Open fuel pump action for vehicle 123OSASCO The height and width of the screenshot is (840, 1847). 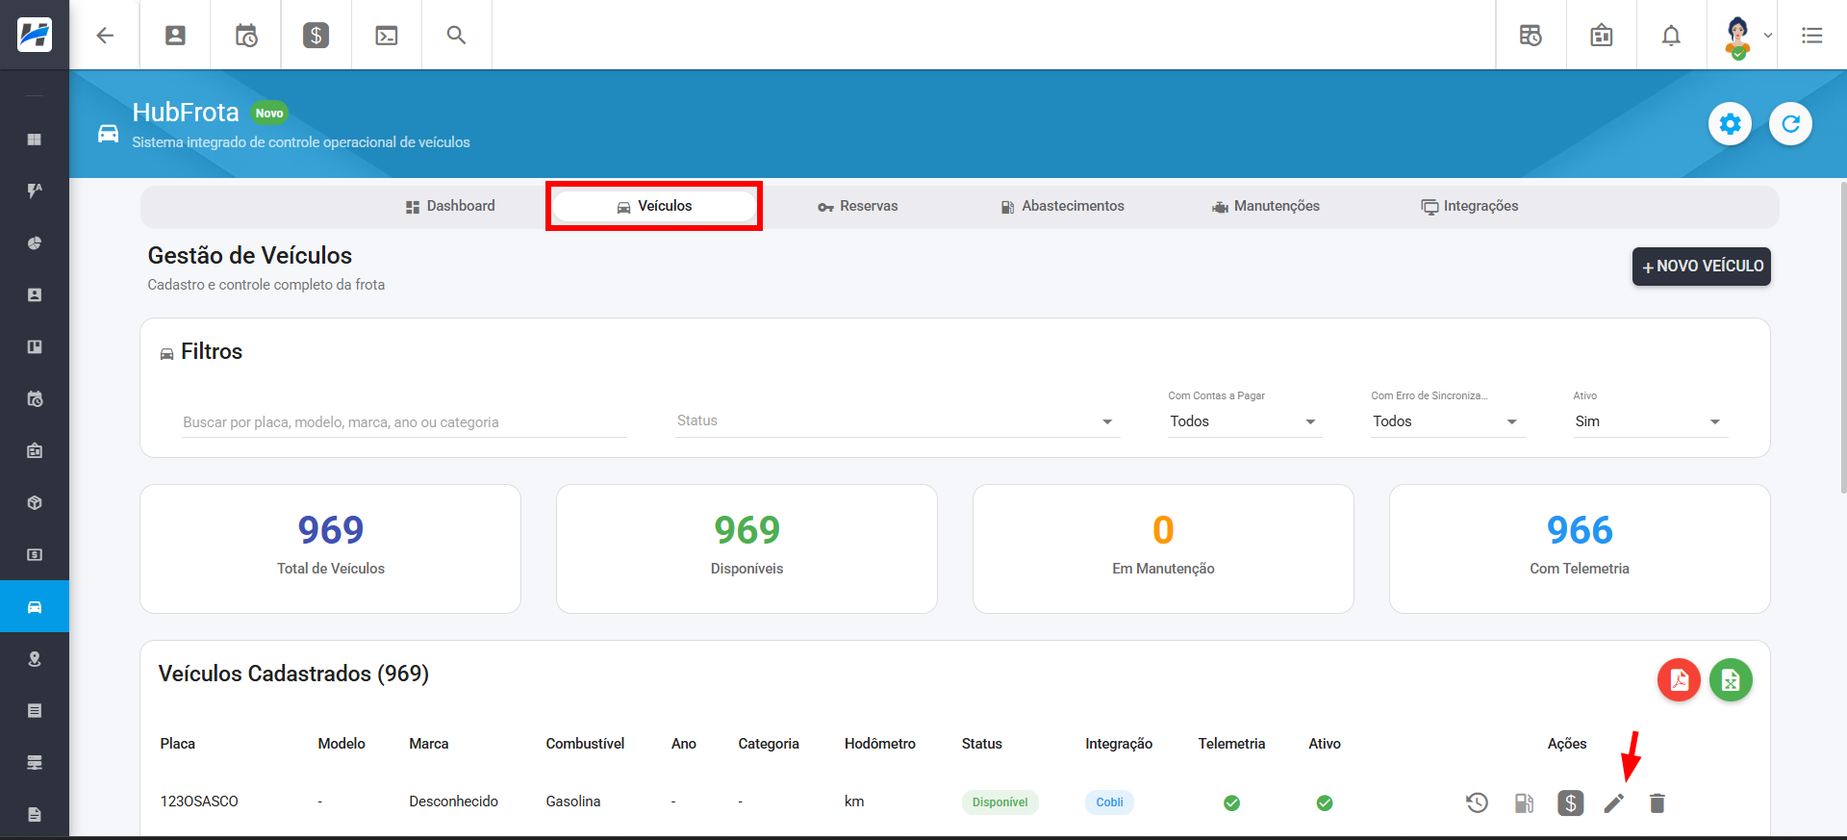1524,802
